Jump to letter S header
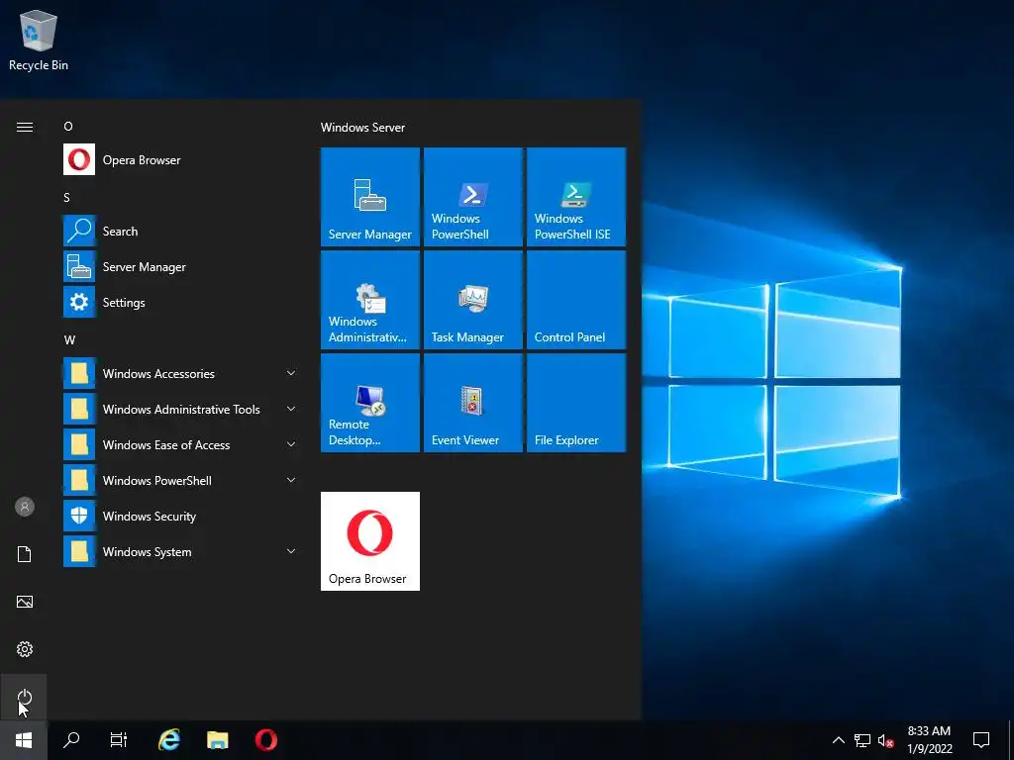This screenshot has width=1014, height=760. (66, 198)
